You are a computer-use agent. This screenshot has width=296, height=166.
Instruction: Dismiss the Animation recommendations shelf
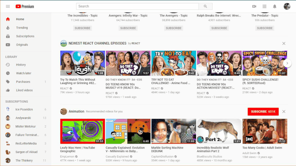pos(284,112)
